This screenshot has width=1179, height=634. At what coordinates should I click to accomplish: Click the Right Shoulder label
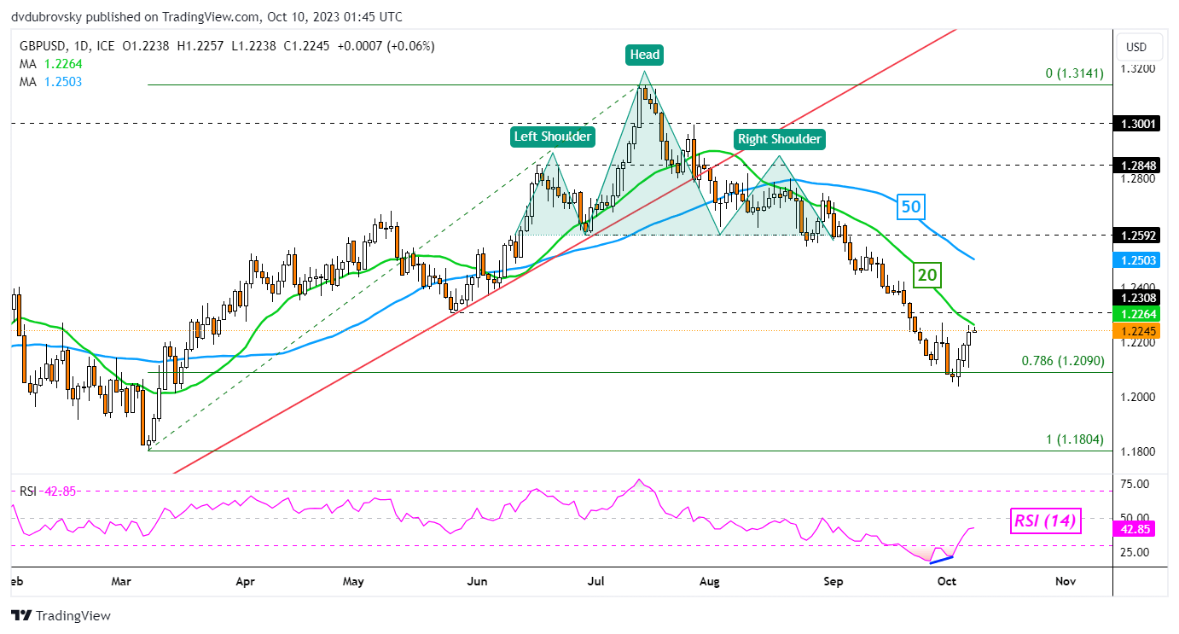coord(777,138)
